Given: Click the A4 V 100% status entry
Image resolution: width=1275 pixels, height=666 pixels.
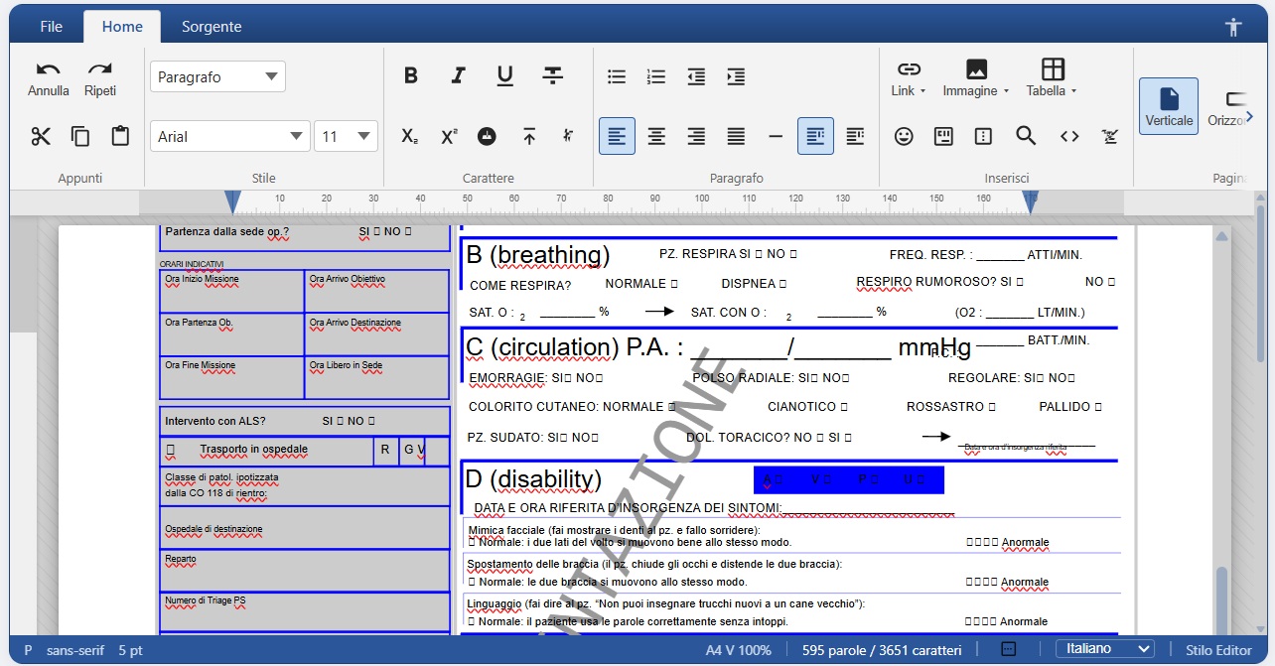Looking at the screenshot, I should tap(738, 650).
